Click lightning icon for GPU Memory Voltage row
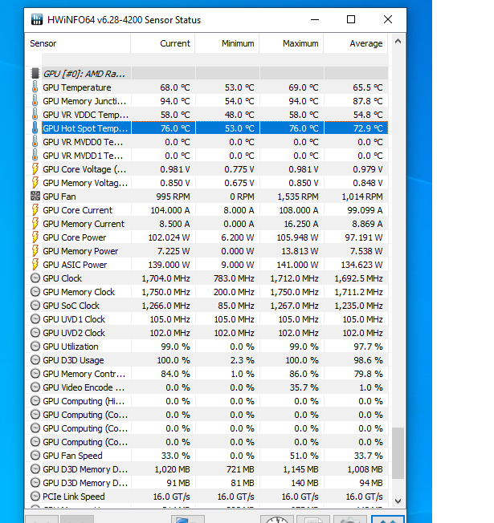This screenshot has width=494, height=523. pyautogui.click(x=35, y=183)
